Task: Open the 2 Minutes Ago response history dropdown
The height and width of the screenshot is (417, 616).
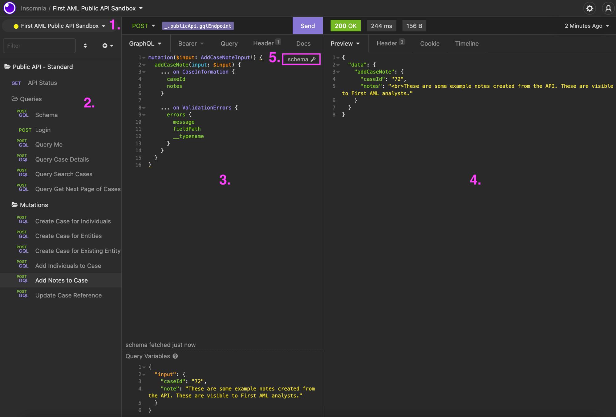Action: 587,26
